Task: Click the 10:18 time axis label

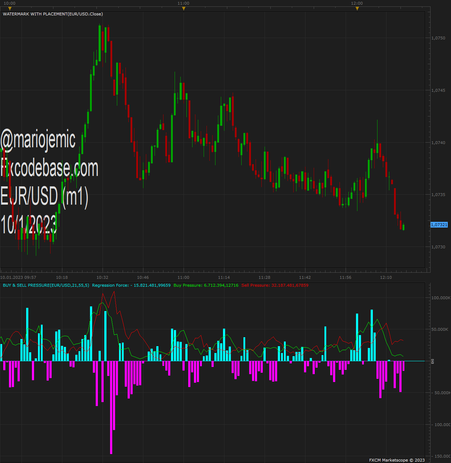Action: click(62, 277)
